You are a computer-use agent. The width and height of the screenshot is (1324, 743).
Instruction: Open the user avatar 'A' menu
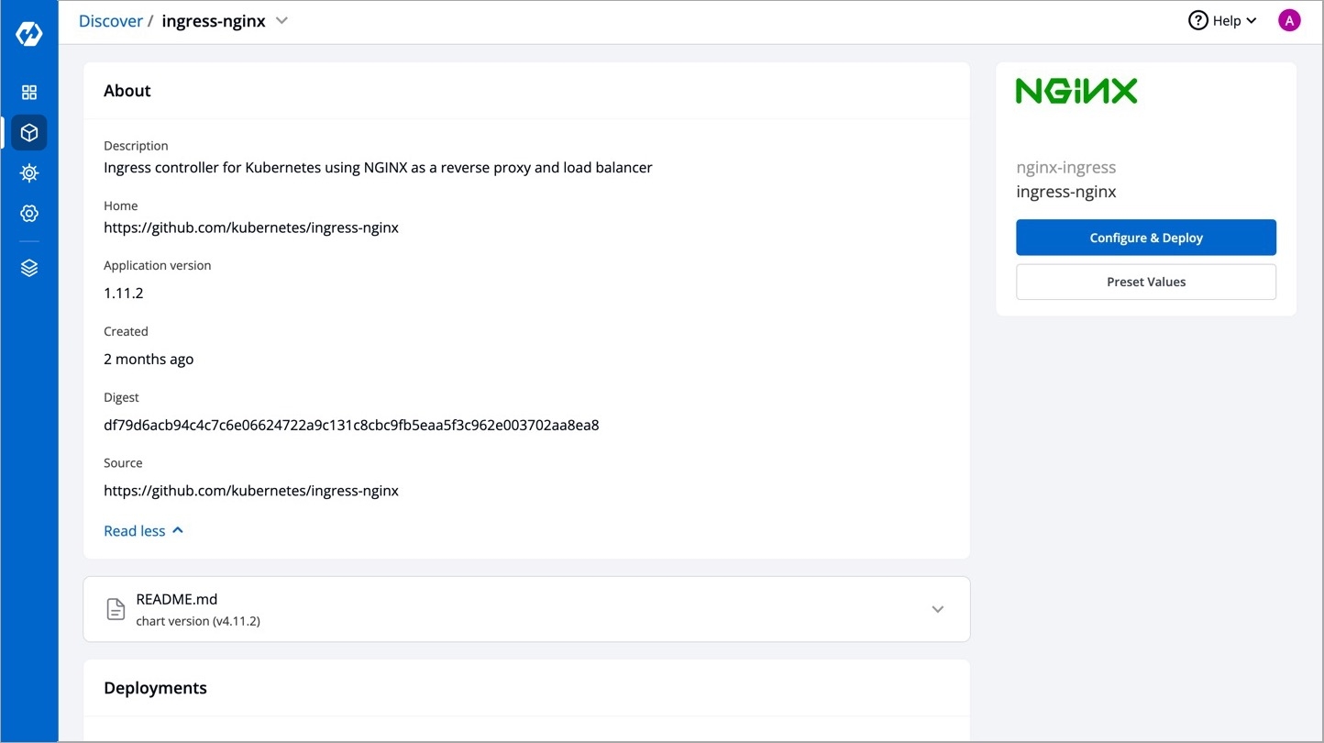(x=1289, y=20)
